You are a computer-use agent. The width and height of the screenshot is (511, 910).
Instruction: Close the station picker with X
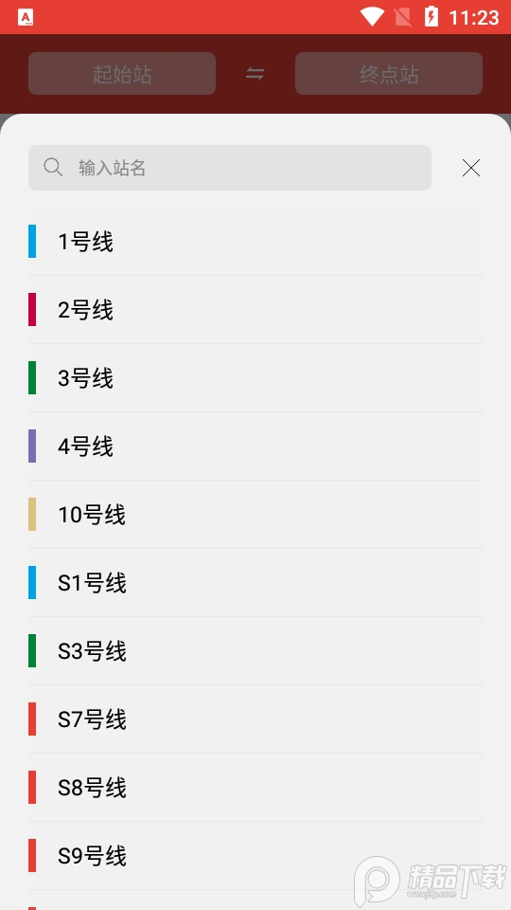(x=471, y=168)
